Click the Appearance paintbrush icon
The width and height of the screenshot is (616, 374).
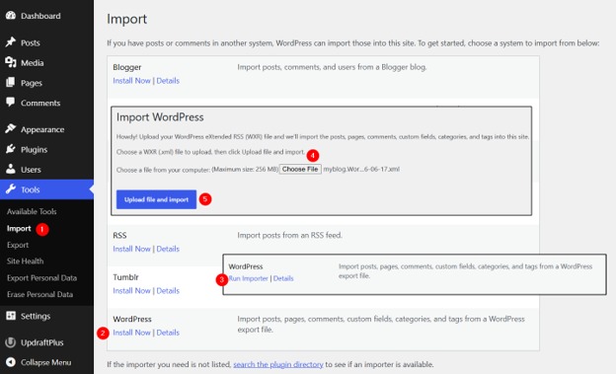[x=11, y=128]
